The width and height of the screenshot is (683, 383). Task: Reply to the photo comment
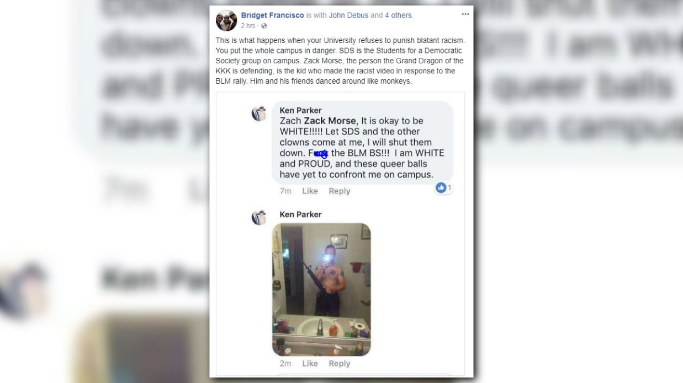(340, 363)
